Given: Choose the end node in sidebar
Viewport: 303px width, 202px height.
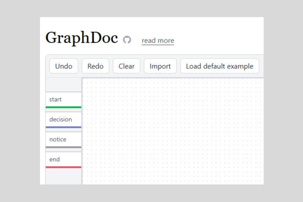Looking at the screenshot, I should point(64,160).
